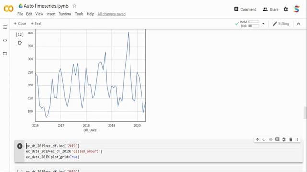Image resolution: width=307 pixels, height=172 pixels.
Task: Click the All changes saved link
Action: pos(112,14)
